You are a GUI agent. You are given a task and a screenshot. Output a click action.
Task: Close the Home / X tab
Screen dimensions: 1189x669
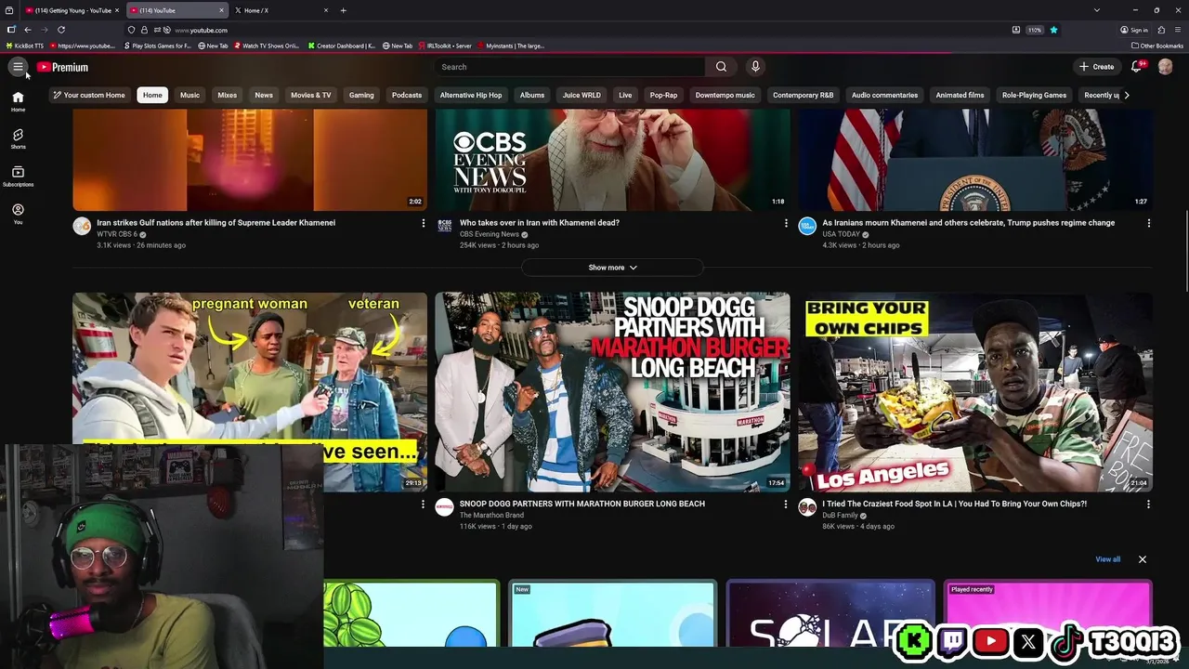[x=325, y=10]
